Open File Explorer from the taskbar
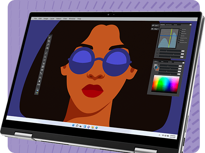Screen dimensions: 205x153 pos(93,127)
